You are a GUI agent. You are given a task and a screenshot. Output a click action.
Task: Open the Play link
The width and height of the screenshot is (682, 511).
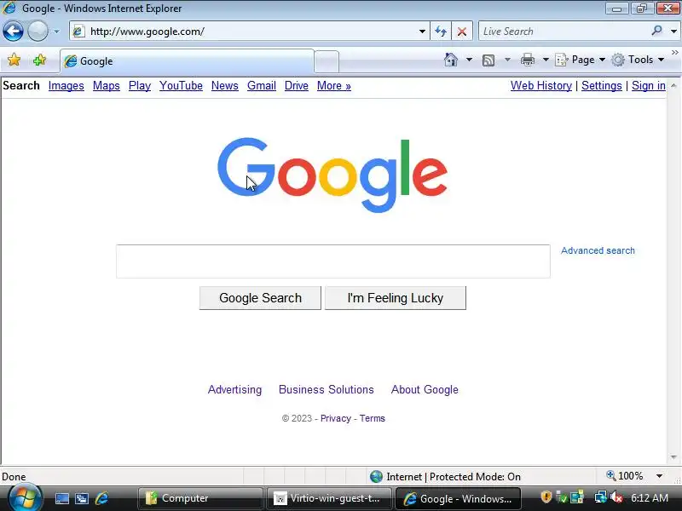tap(140, 86)
